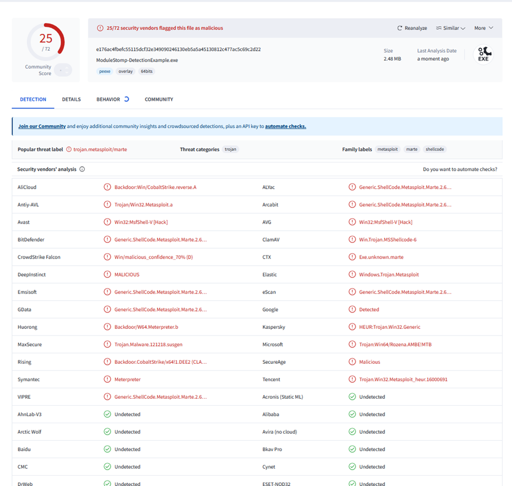
Task: Click the alert icon in the Microsoft row
Action: coord(352,345)
